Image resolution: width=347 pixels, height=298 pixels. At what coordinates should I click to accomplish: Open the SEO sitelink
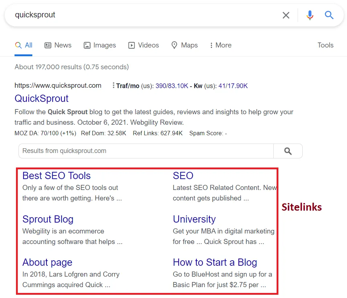pyautogui.click(x=183, y=176)
